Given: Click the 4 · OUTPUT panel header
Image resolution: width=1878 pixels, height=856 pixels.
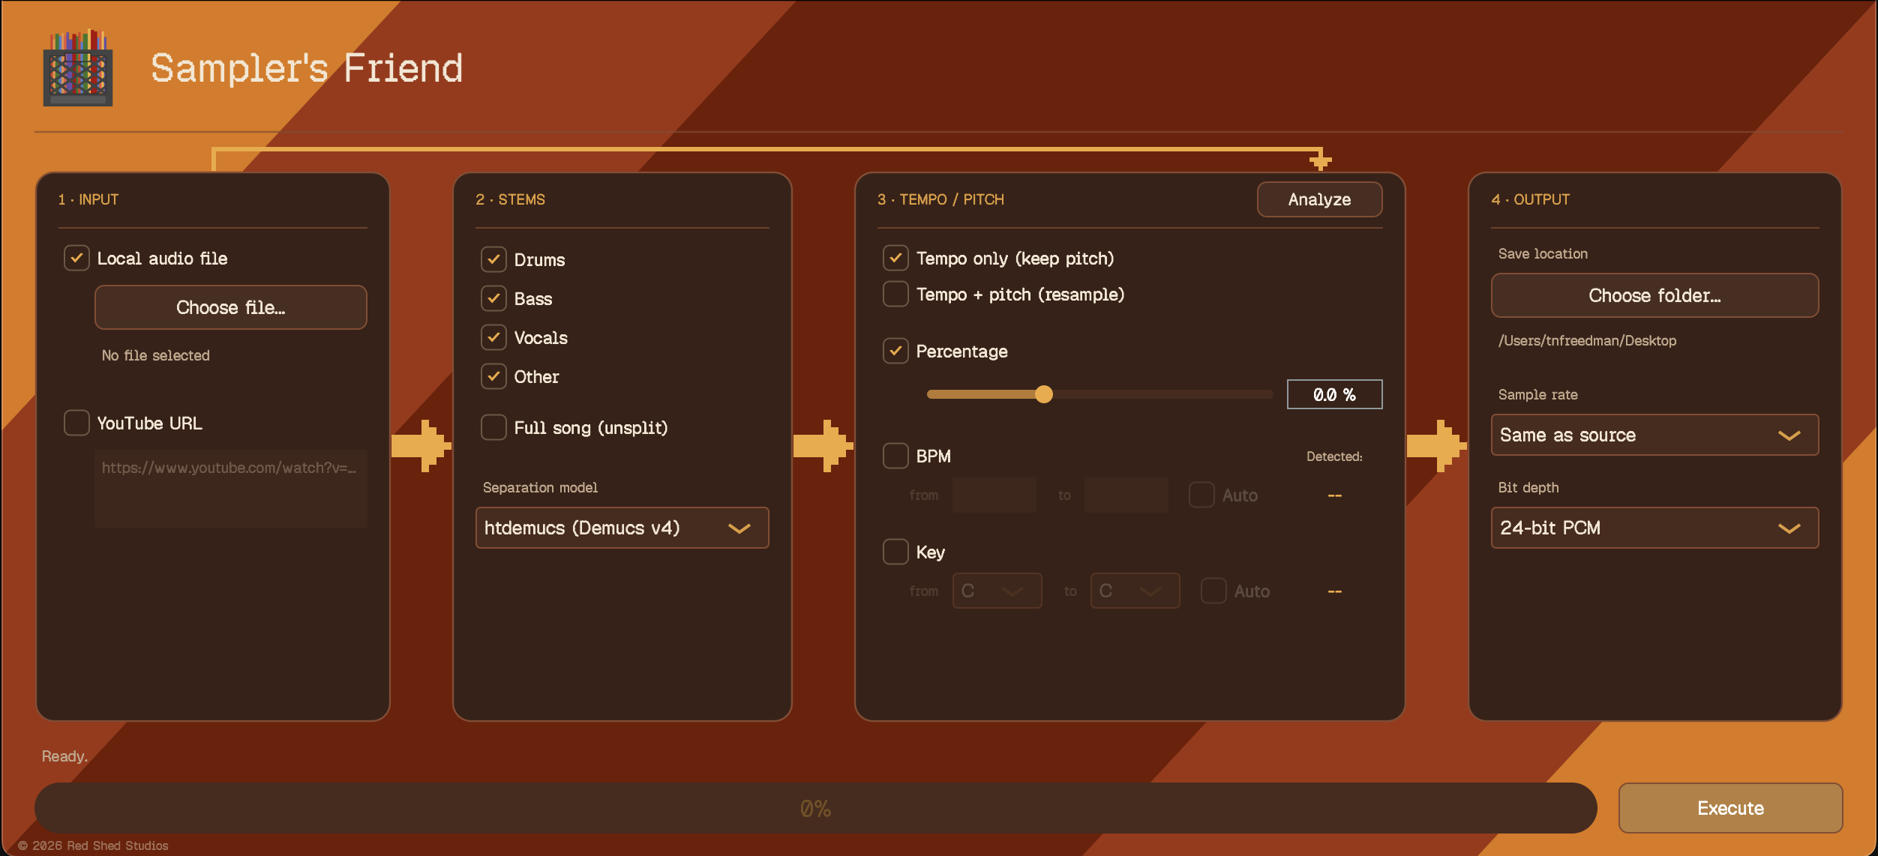Looking at the screenshot, I should click(x=1530, y=199).
